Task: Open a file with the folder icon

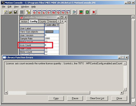Action: (x=11, y=12)
